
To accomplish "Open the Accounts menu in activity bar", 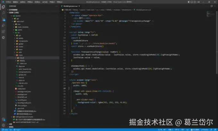I will [3, 119].
